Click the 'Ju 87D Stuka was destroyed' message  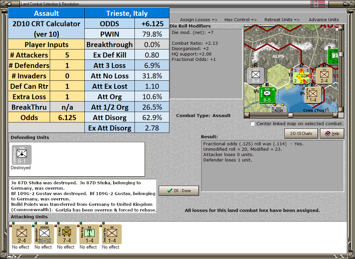[44, 183]
